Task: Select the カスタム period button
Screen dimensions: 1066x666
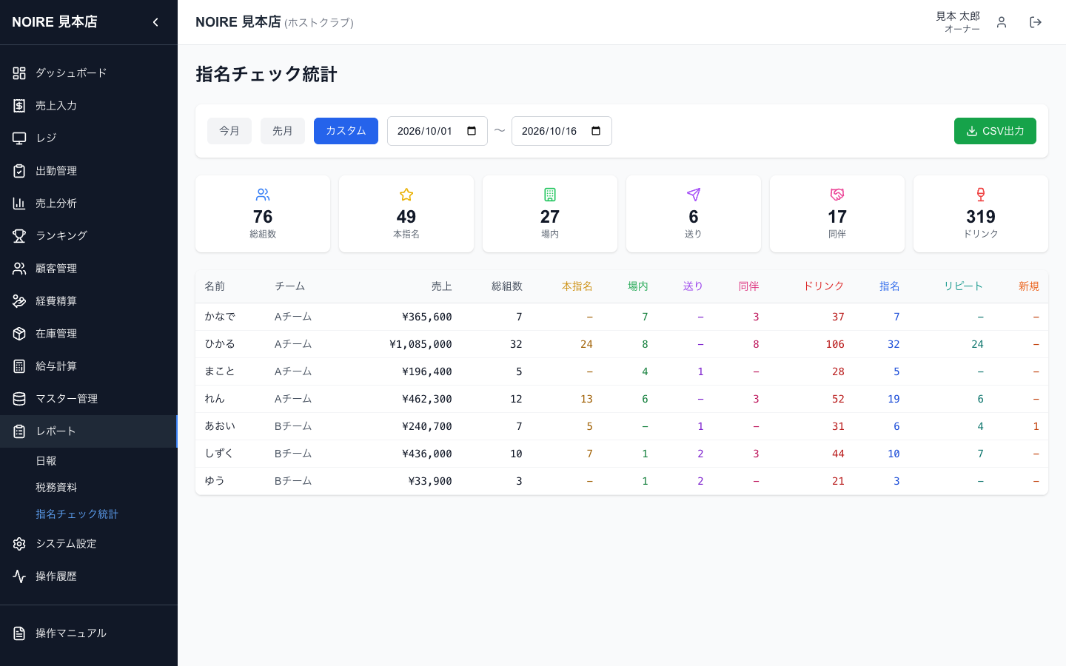Action: click(346, 131)
